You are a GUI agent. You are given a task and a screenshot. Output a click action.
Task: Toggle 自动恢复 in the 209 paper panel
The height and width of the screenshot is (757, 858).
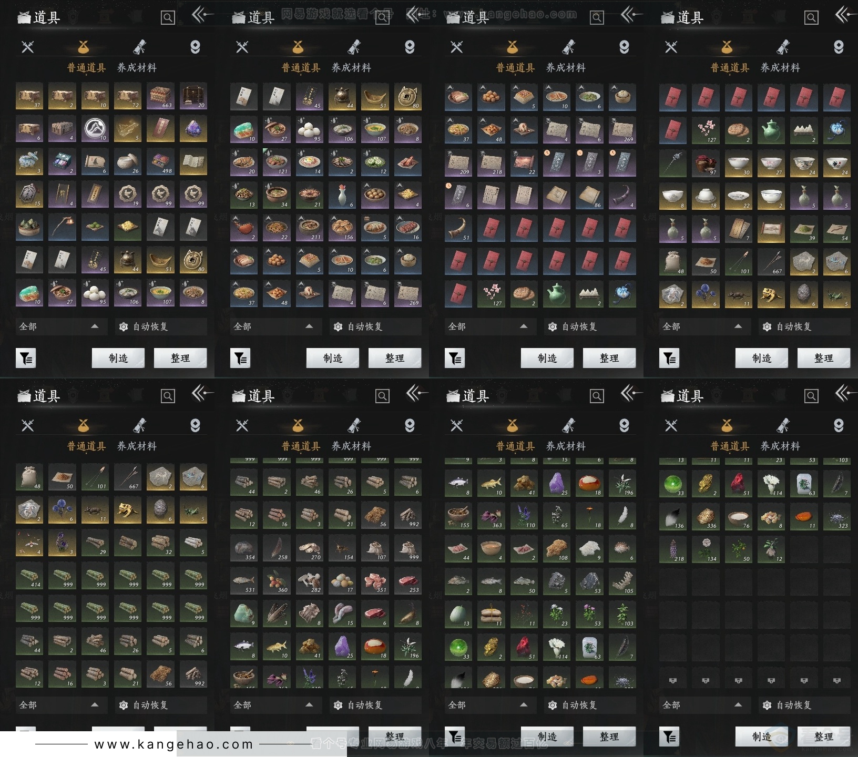click(590, 326)
